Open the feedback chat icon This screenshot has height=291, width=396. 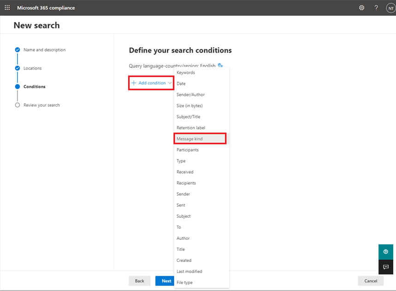(x=386, y=267)
